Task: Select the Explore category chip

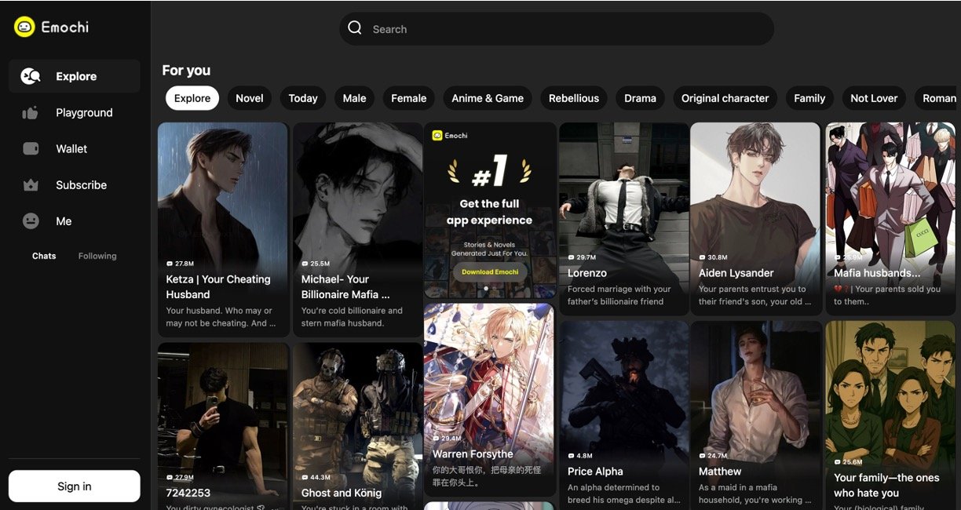Action: pos(192,98)
